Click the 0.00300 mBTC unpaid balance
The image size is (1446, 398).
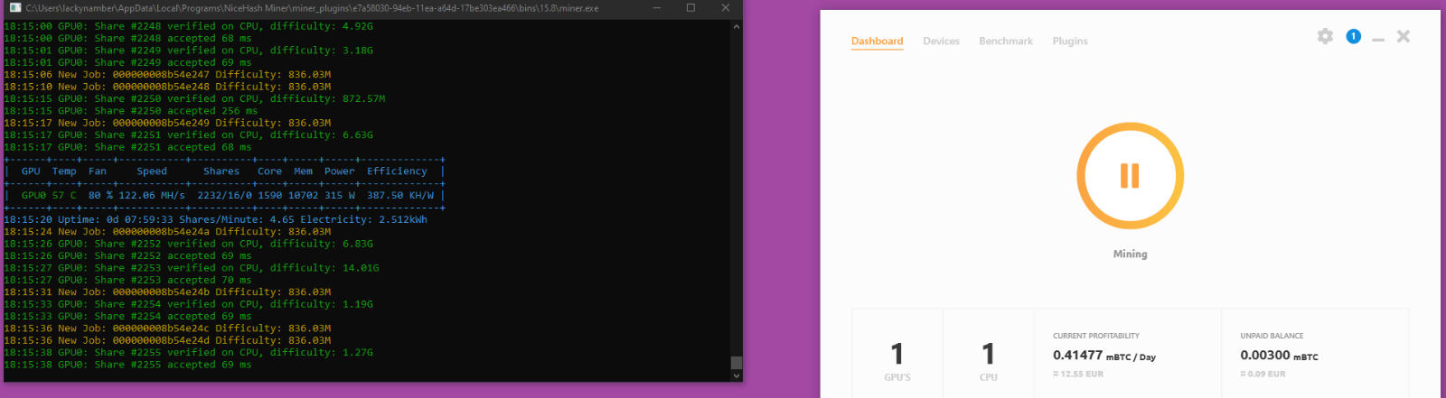point(1279,356)
